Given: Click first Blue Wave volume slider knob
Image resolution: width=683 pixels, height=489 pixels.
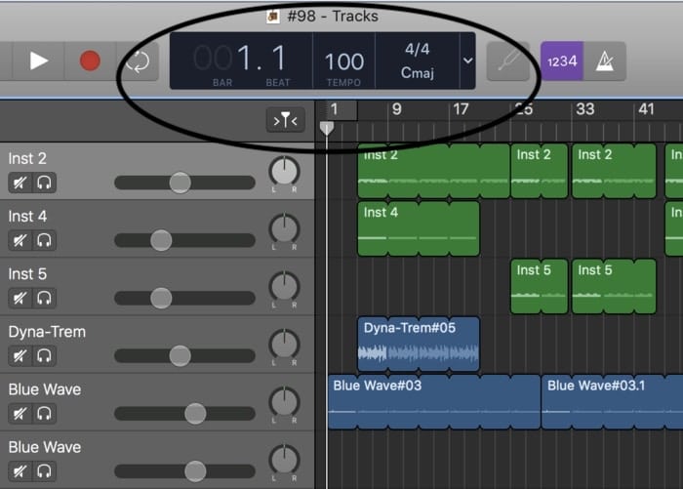Looking at the screenshot, I should click(x=195, y=413).
